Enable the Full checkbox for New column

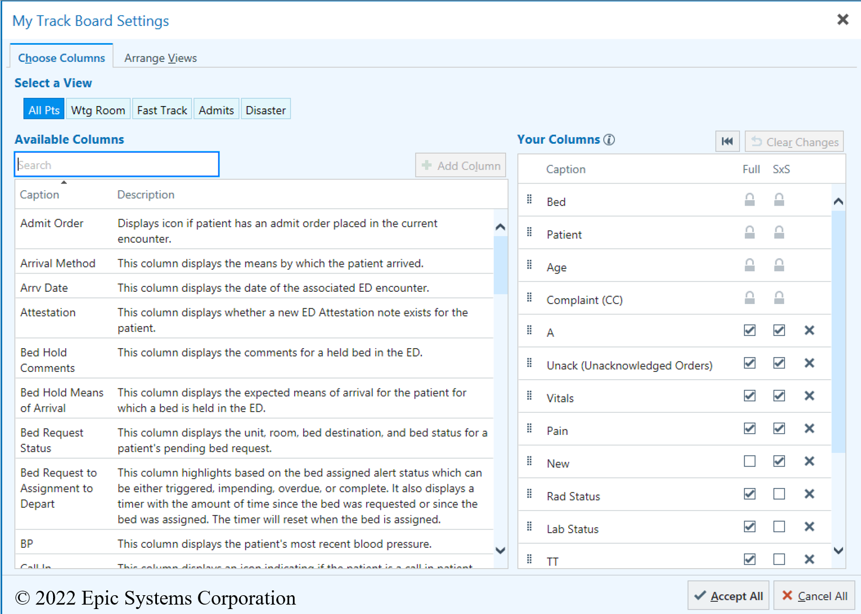[x=749, y=461]
